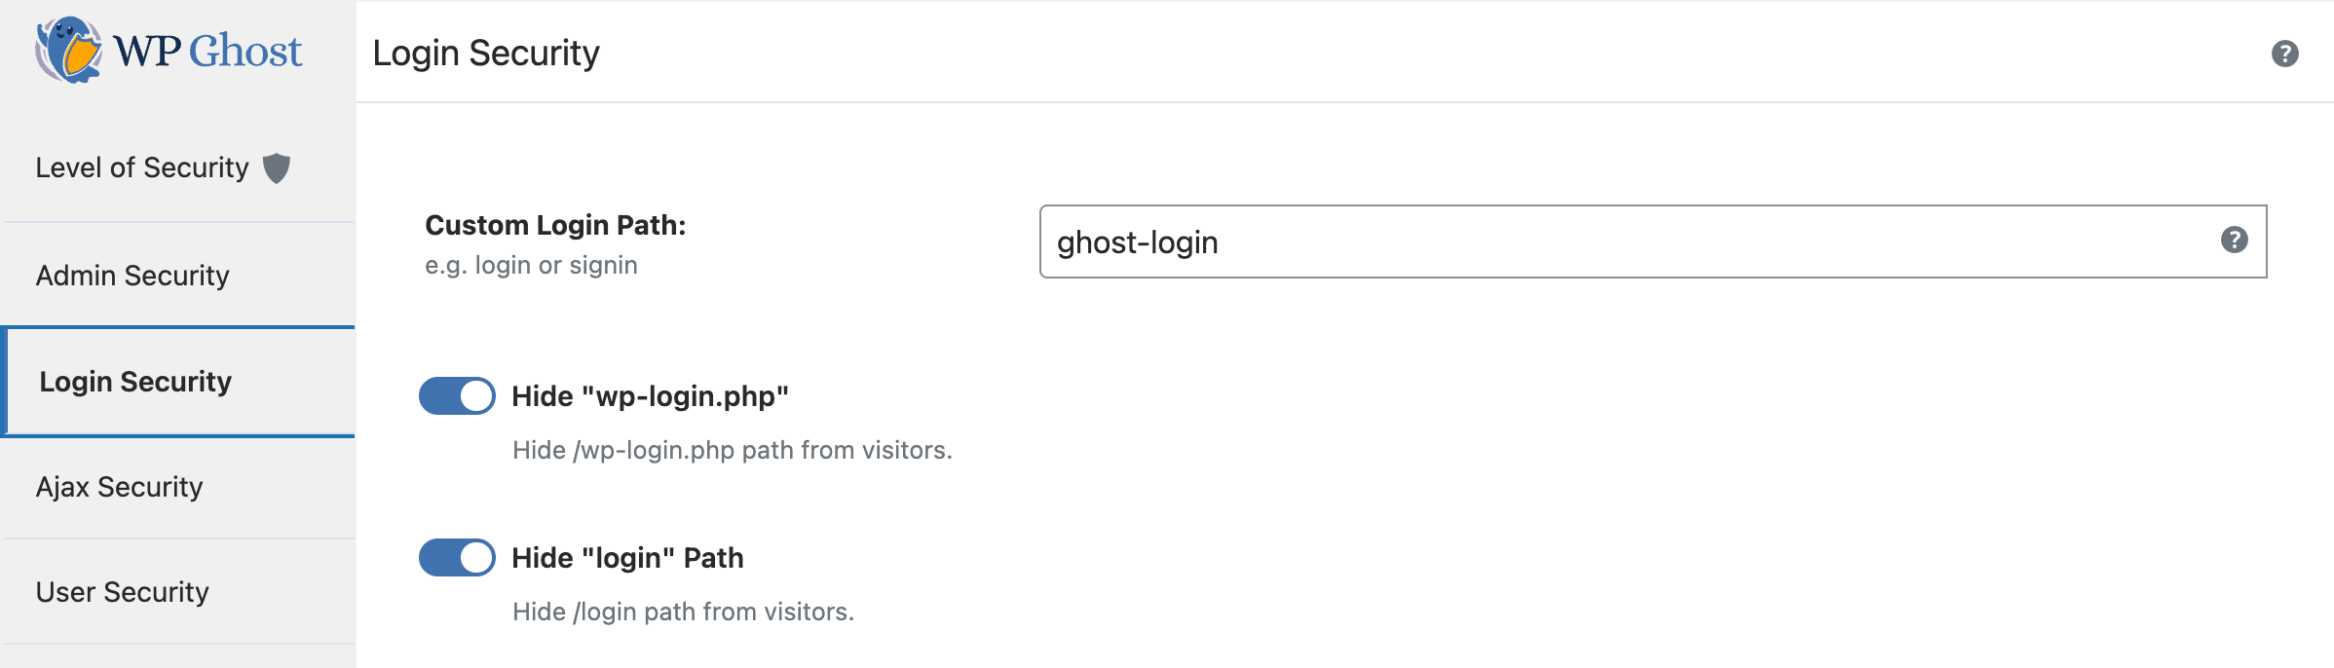Turn off Hide "login" Path
The height and width of the screenshot is (668, 2334).
pyautogui.click(x=456, y=557)
